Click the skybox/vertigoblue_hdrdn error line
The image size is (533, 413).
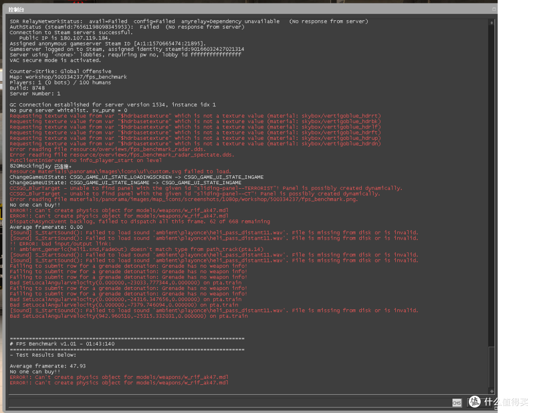195,144
